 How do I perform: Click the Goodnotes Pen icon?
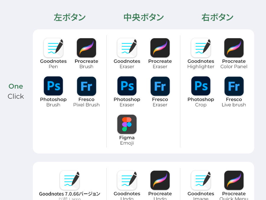[53, 48]
